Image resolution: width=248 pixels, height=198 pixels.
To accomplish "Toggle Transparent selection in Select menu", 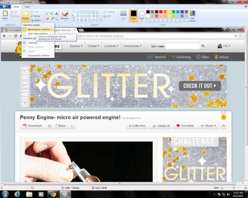I will [x=39, y=55].
